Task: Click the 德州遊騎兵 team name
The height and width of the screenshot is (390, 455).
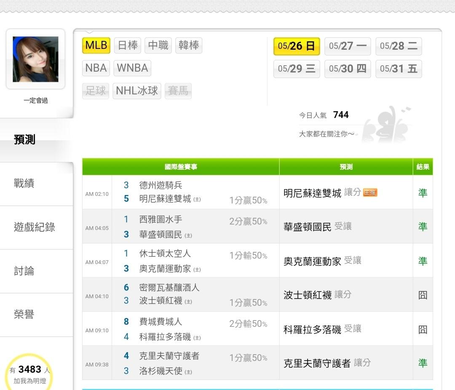Action: coord(161,185)
